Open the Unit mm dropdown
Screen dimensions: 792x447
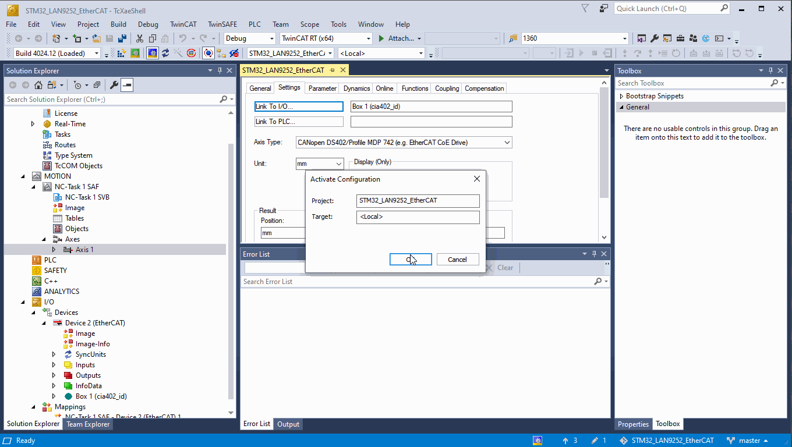pyautogui.click(x=320, y=164)
